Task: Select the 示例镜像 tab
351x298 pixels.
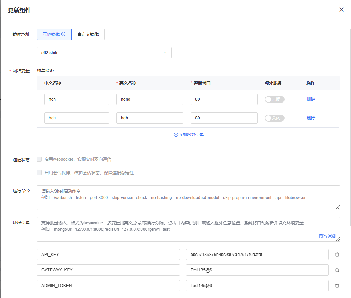Action: [x=51, y=34]
